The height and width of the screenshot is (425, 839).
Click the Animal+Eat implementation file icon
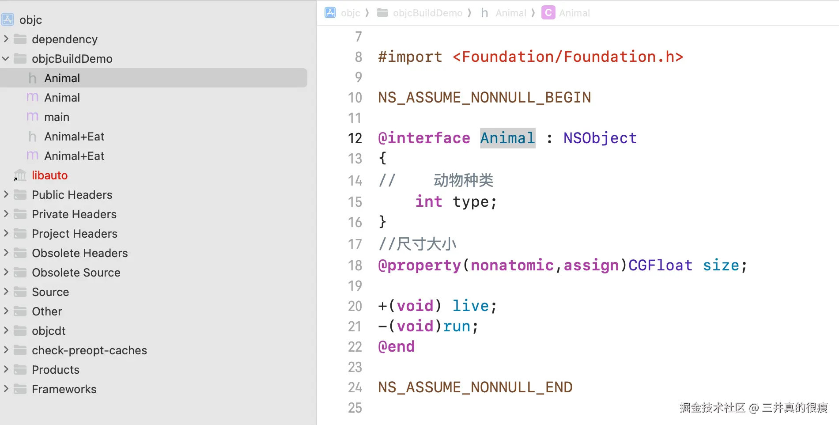(32, 156)
